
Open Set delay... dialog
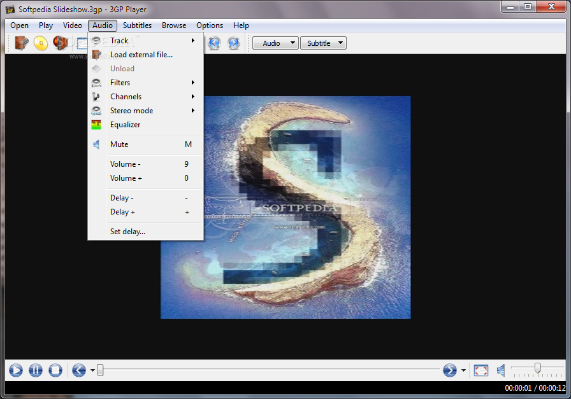146,232
